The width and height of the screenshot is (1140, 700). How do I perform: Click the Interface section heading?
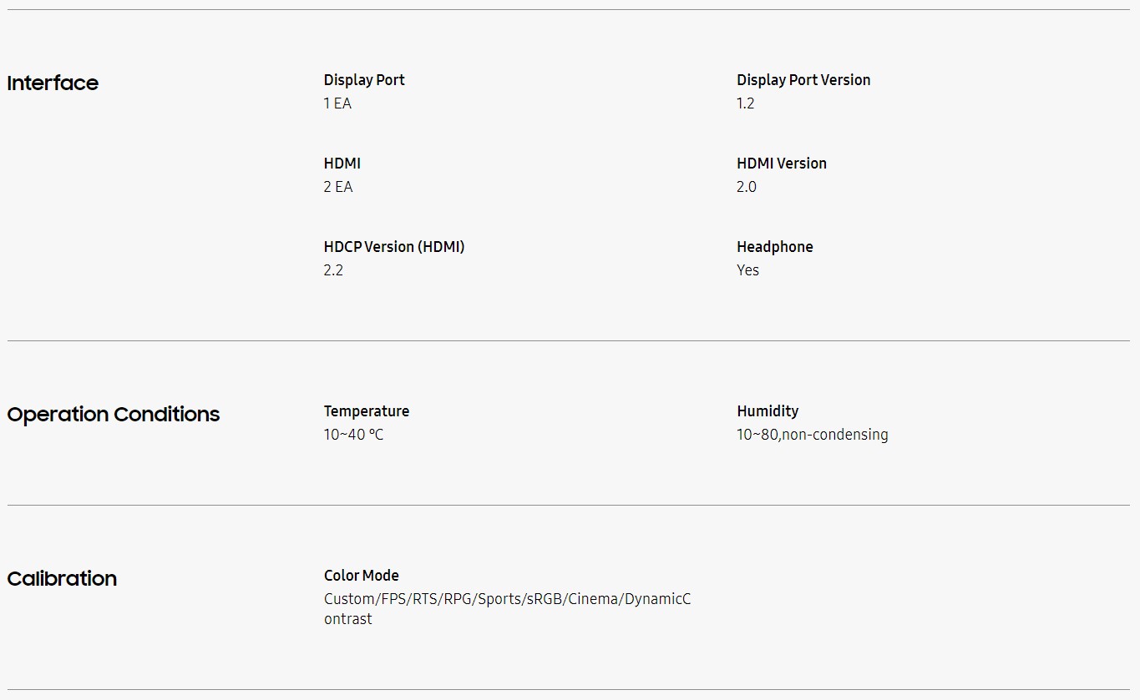(53, 83)
